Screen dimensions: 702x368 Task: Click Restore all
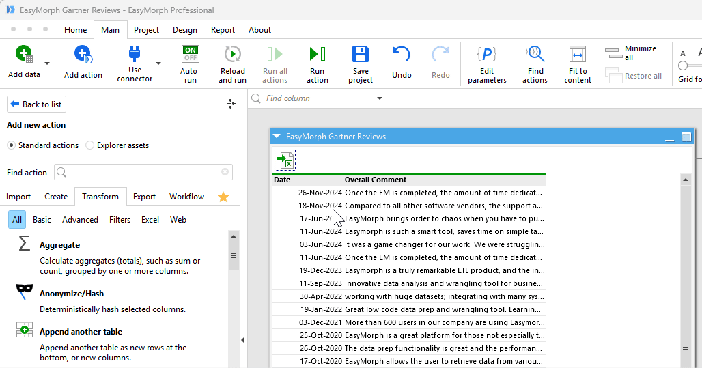(x=633, y=76)
